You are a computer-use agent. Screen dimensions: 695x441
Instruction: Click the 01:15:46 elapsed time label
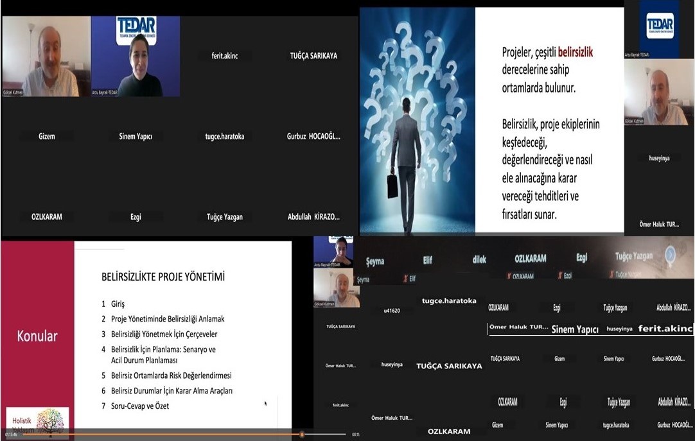[12, 435]
